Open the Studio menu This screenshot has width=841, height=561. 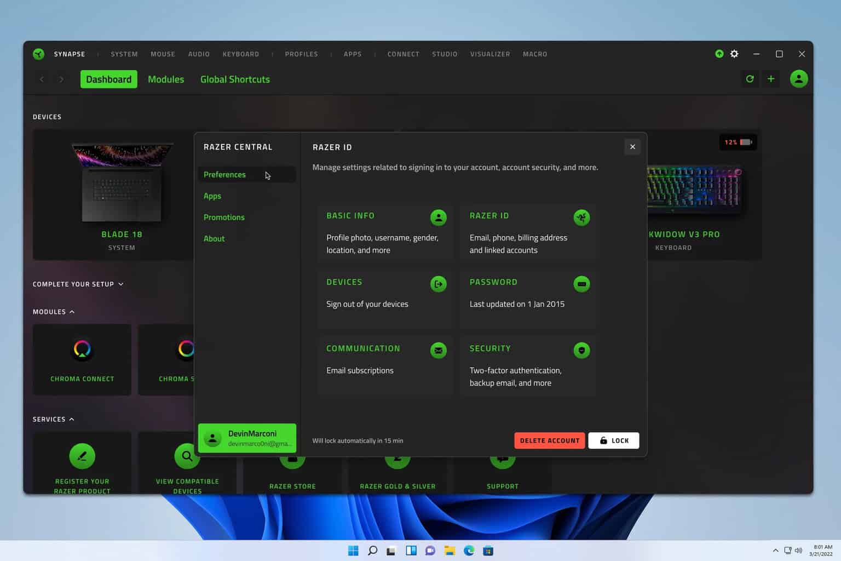[x=445, y=54]
